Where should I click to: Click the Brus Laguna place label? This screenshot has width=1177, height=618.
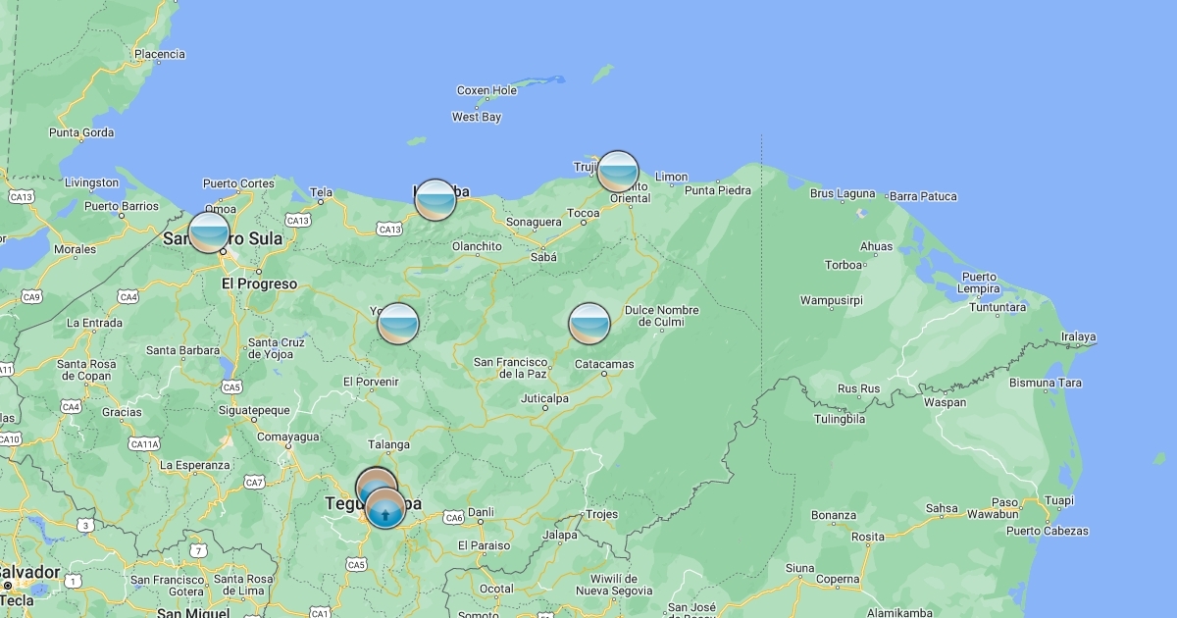coord(842,194)
